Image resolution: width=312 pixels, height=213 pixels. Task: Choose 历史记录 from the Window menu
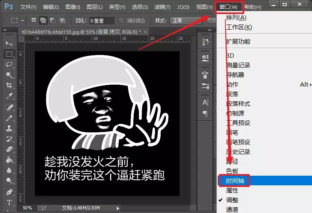(x=265, y=152)
